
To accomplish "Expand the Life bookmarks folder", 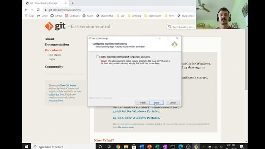I will coord(120,16).
